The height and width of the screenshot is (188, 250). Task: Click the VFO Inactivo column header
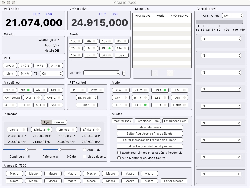pos(180,16)
